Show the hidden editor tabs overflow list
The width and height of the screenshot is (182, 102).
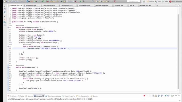pos(157,5)
